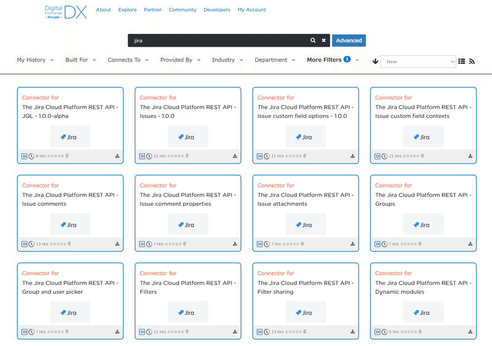This screenshot has height=346, width=492.
Task: Open the New sort order dropdown
Action: 418,62
